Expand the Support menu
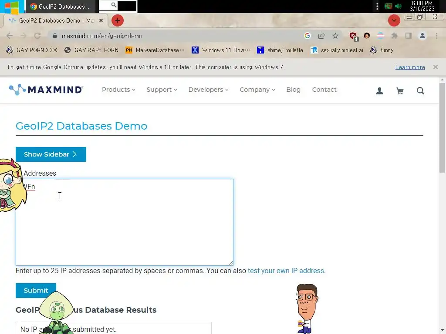The image size is (446, 334). [162, 90]
